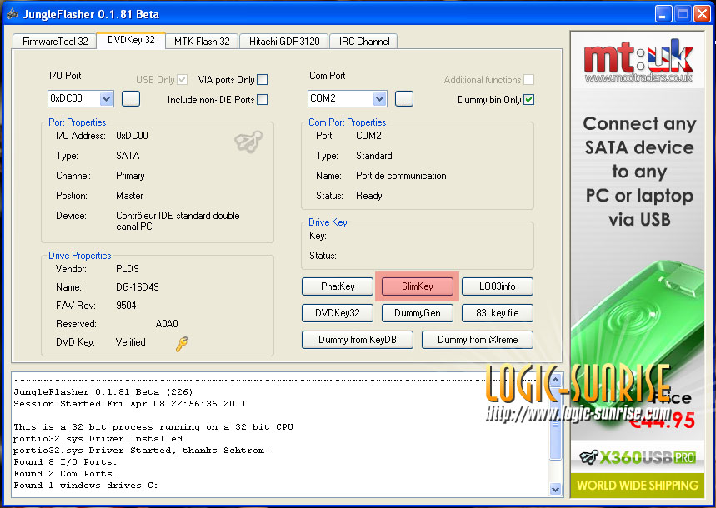Click the SlimKey button
The height and width of the screenshot is (508, 716).
(x=418, y=286)
